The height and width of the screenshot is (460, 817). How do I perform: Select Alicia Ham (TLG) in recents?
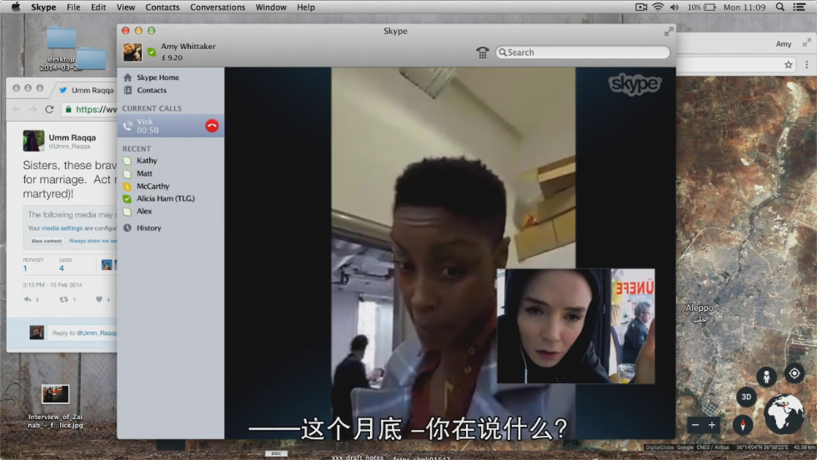(165, 198)
